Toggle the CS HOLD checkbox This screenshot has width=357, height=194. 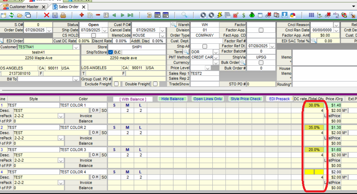tap(94, 36)
